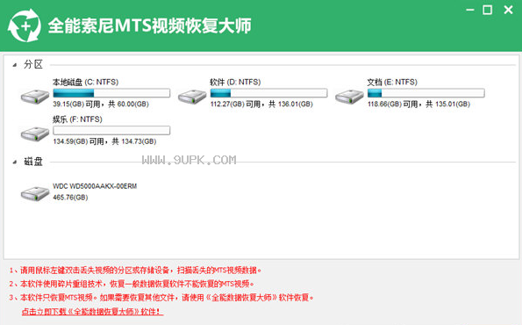Collapse the 分区 section
This screenshot has height=325, width=522.
coord(15,65)
